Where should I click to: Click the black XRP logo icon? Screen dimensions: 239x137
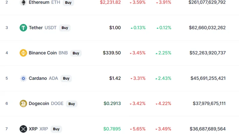[23, 129]
